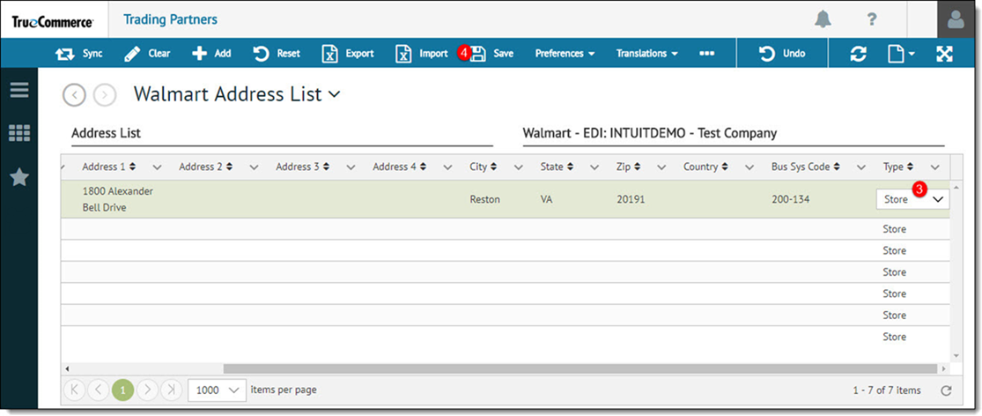Expand the Walmart Address List title chevron
The width and height of the screenshot is (982, 416).
pyautogui.click(x=334, y=94)
